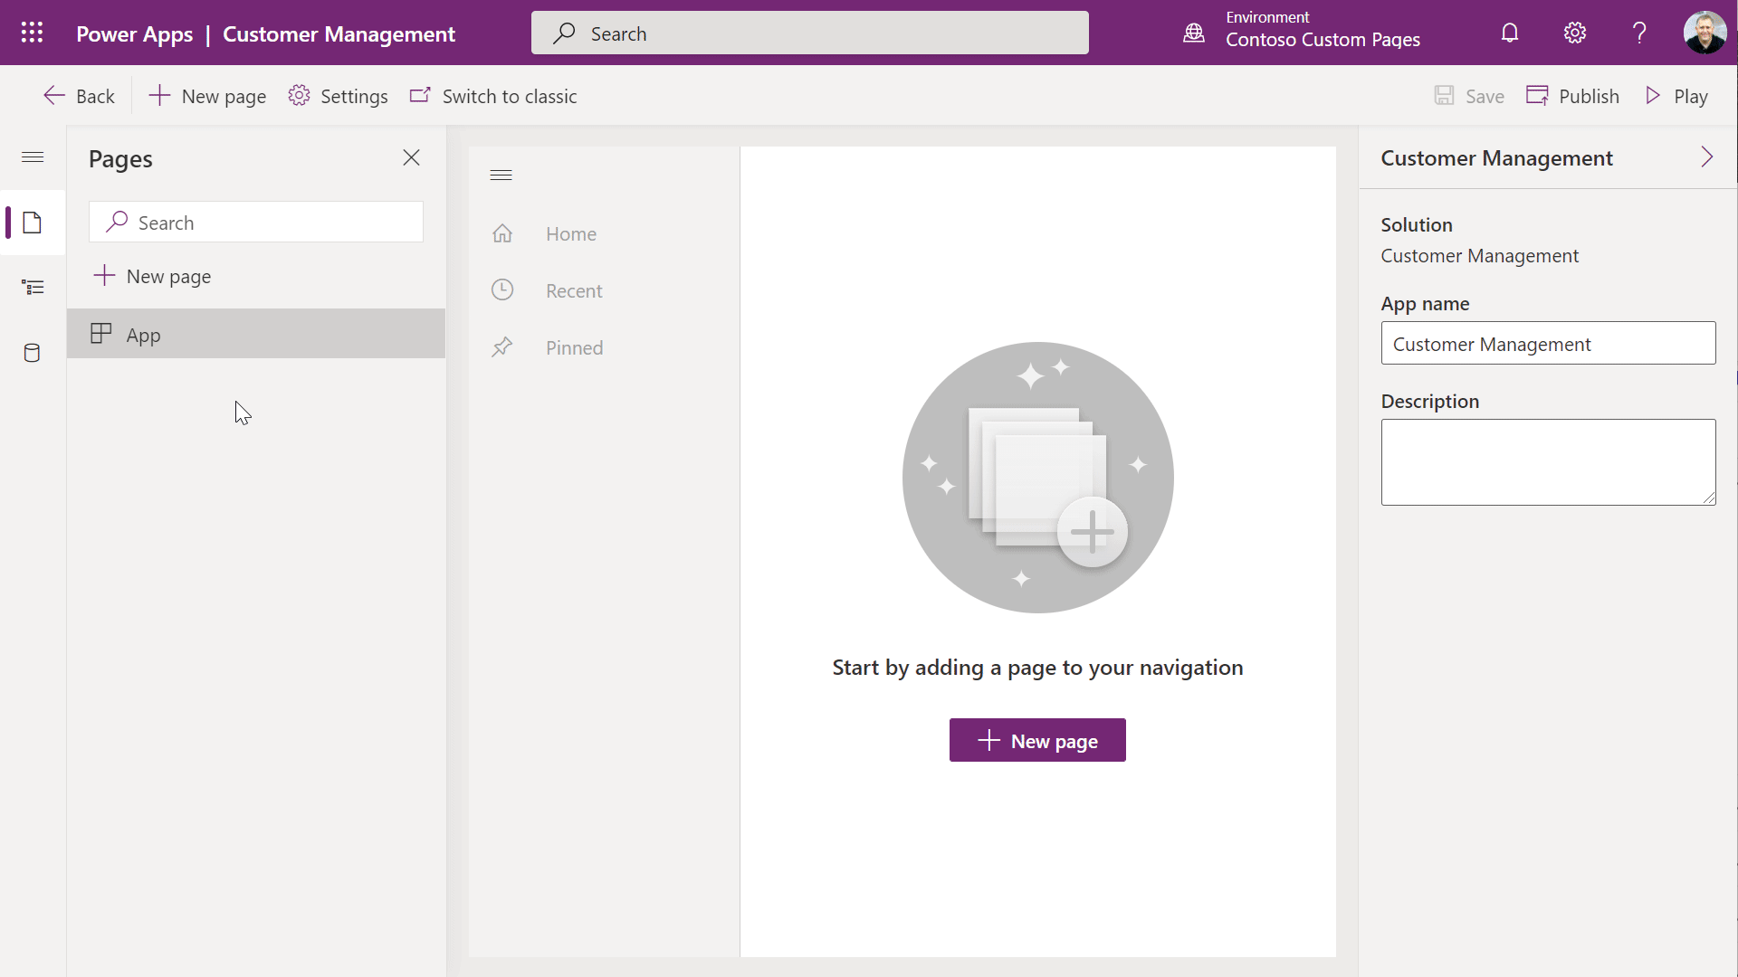Collapse the preview navigation with hamburger toggle
Screen dimensions: 1738x977
tap(501, 175)
